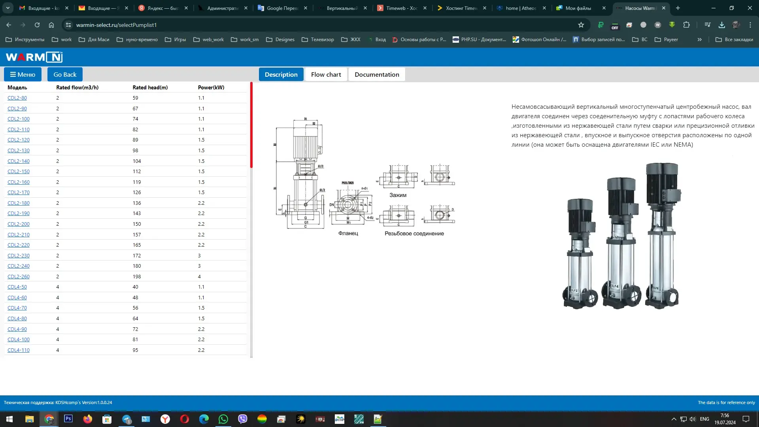Open the CDL2-200 model link

pos(19,224)
